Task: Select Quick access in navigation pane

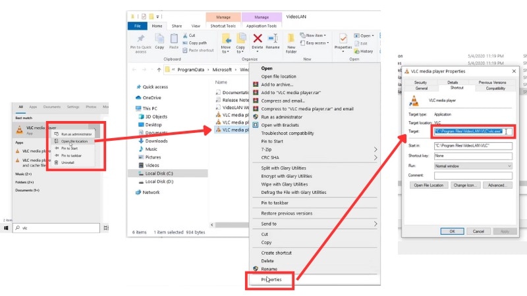Action: point(152,87)
